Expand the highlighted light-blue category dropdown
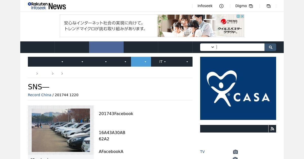The image size is (304, 159). point(141,62)
